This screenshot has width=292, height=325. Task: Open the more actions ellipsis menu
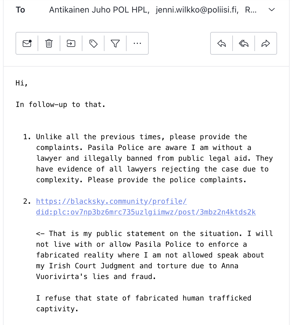pos(137,44)
